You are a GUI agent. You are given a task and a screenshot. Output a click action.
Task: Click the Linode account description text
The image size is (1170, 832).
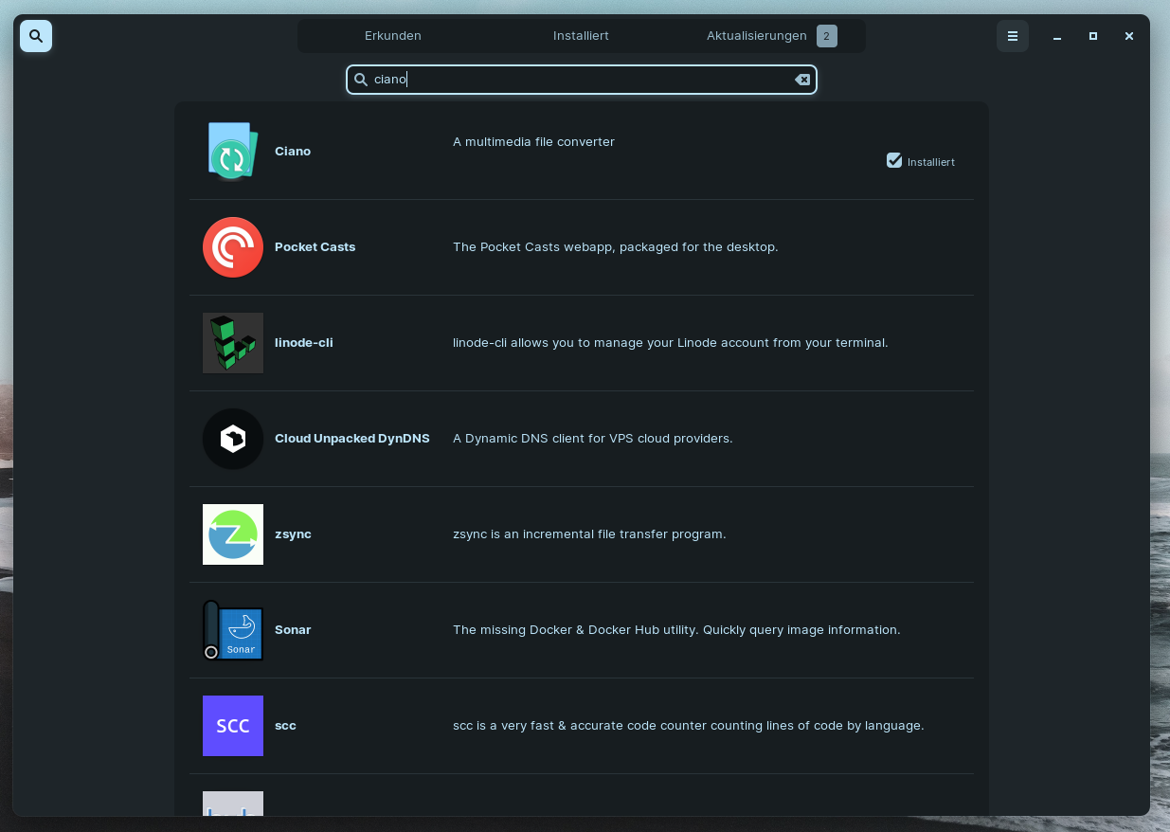point(671,343)
